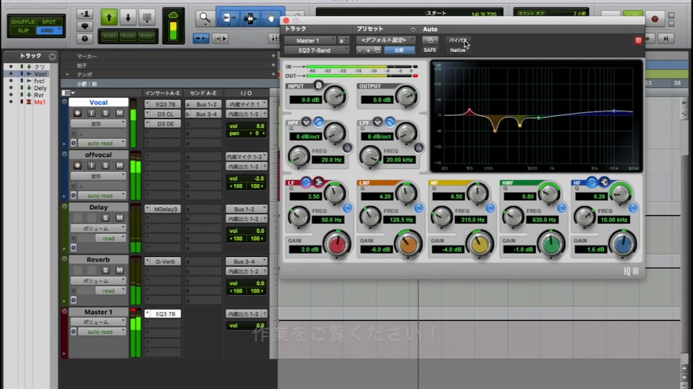Select the Trim tool

click(x=229, y=18)
